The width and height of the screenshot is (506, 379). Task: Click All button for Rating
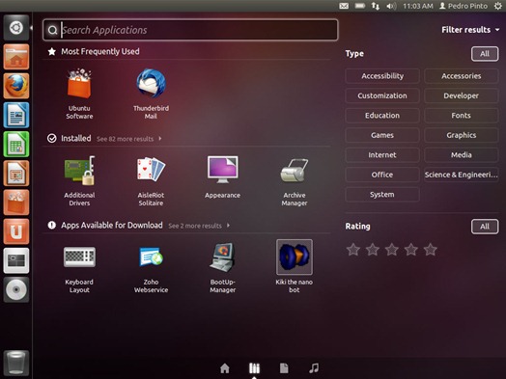[485, 227]
